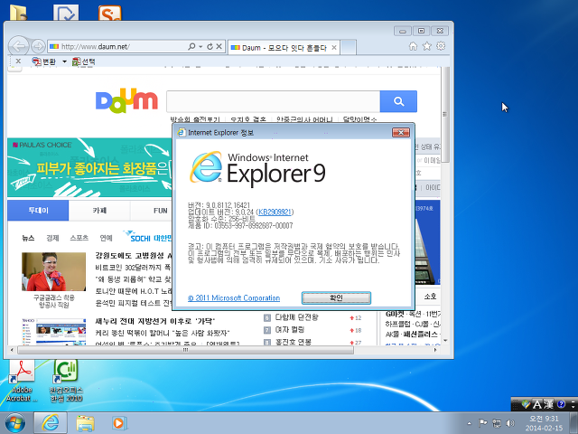Open the 케리 풍천 떡볶이 할머니 headline

(163, 333)
